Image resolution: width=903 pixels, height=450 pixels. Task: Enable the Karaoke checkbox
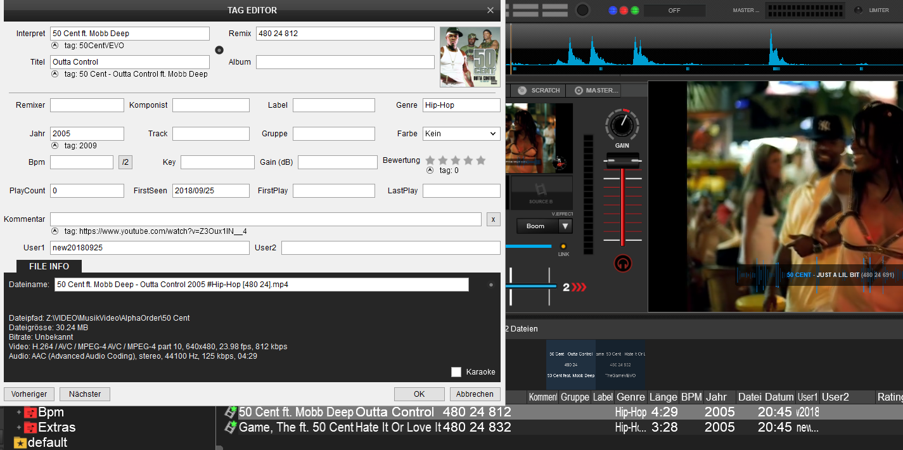tap(456, 372)
